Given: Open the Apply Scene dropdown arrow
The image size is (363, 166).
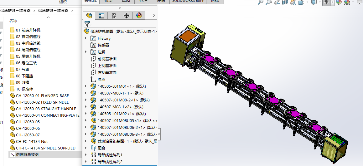Looking at the screenshot, I should point(353,2).
